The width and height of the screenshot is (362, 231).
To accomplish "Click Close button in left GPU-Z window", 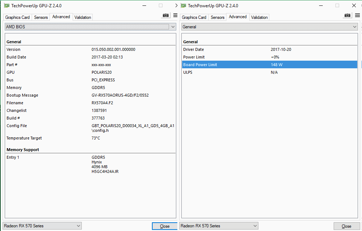I will 165,226.
